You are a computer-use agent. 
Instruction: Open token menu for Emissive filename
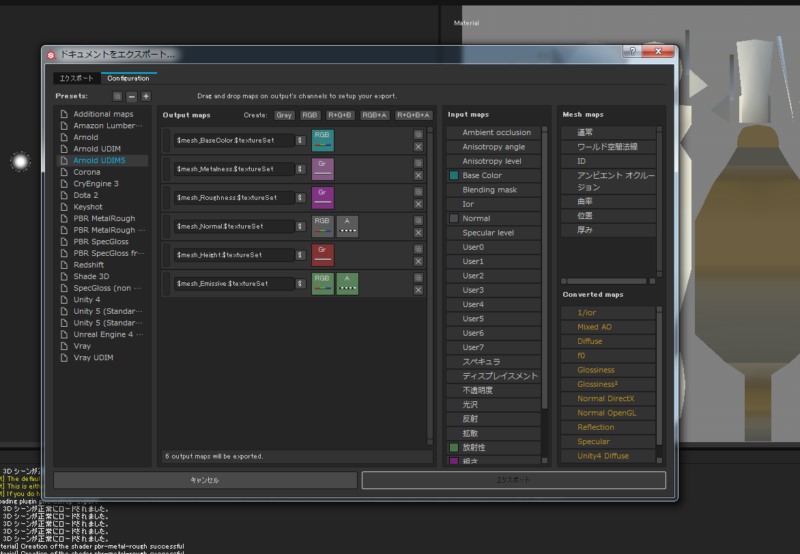pyautogui.click(x=300, y=284)
